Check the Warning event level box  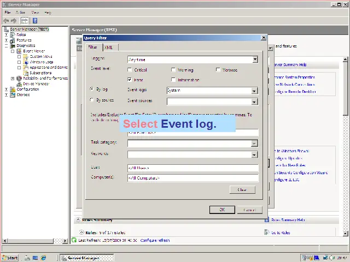tap(173, 70)
